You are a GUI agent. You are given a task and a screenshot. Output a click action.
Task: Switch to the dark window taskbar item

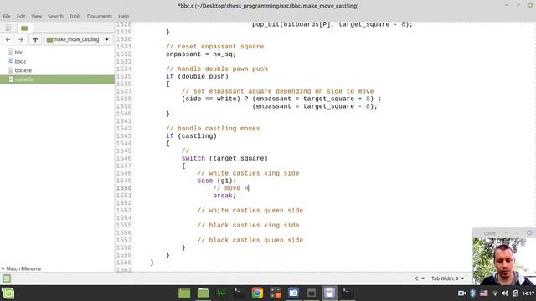point(312,293)
